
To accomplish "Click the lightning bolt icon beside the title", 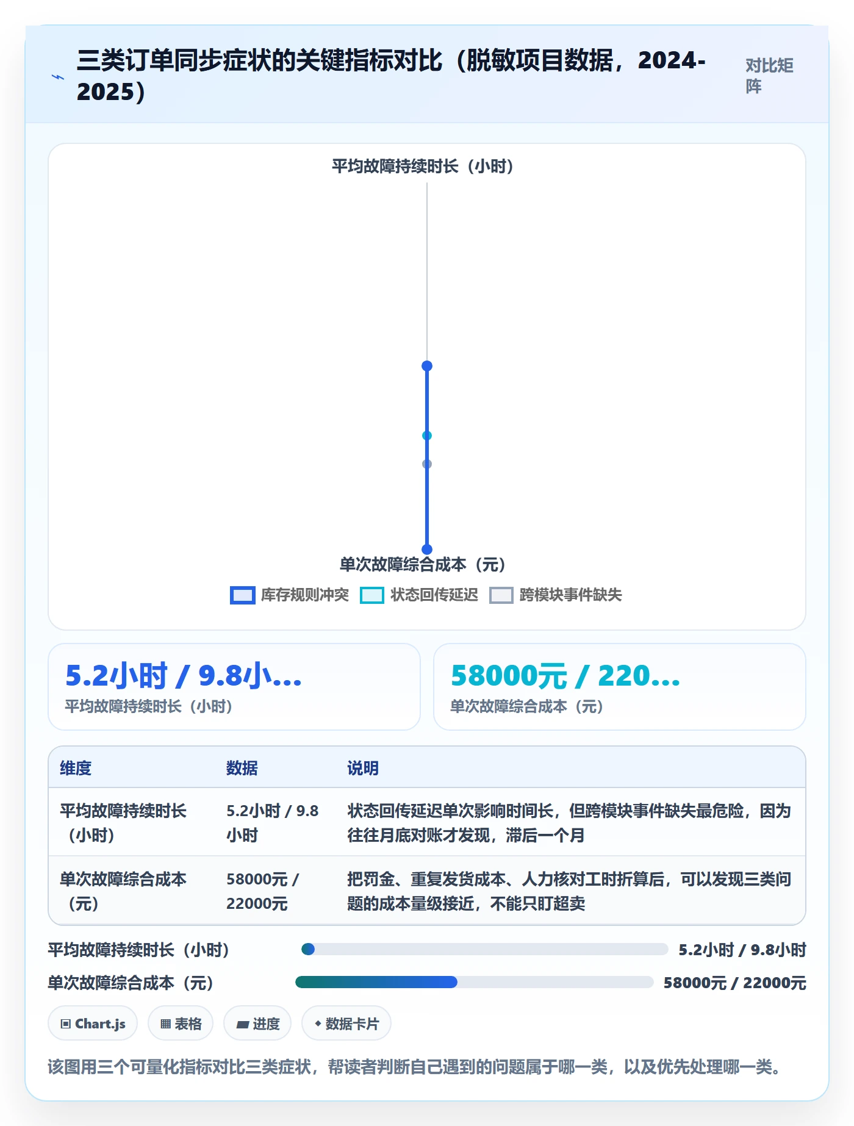I will 58,77.
